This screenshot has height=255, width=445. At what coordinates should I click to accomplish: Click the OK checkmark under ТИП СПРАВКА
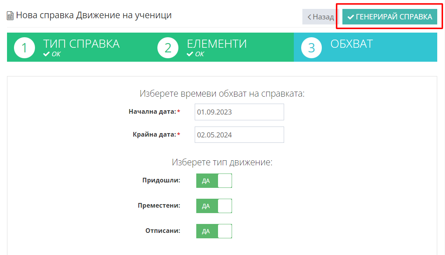[x=46, y=54]
